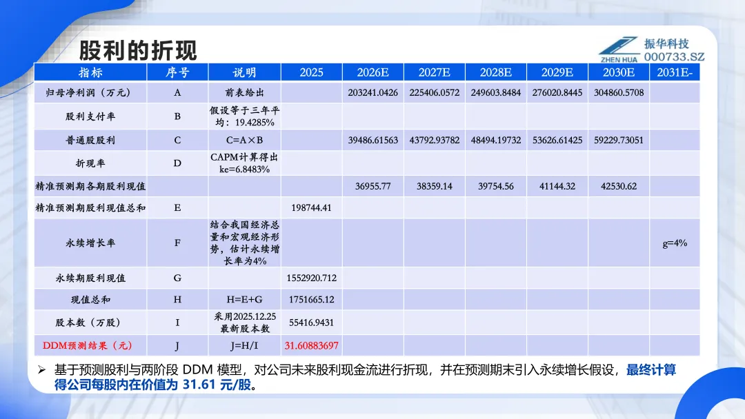Click the 普通股股利 row label

(90, 140)
